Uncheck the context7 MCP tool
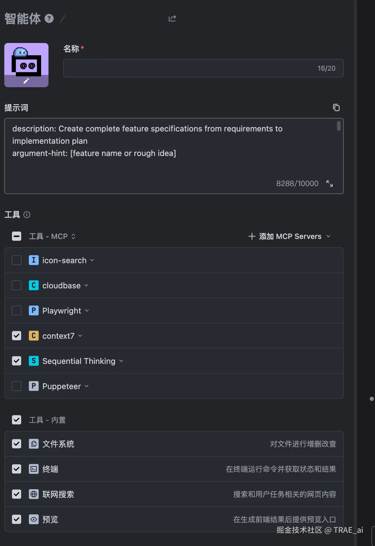375x546 pixels. pyautogui.click(x=17, y=336)
